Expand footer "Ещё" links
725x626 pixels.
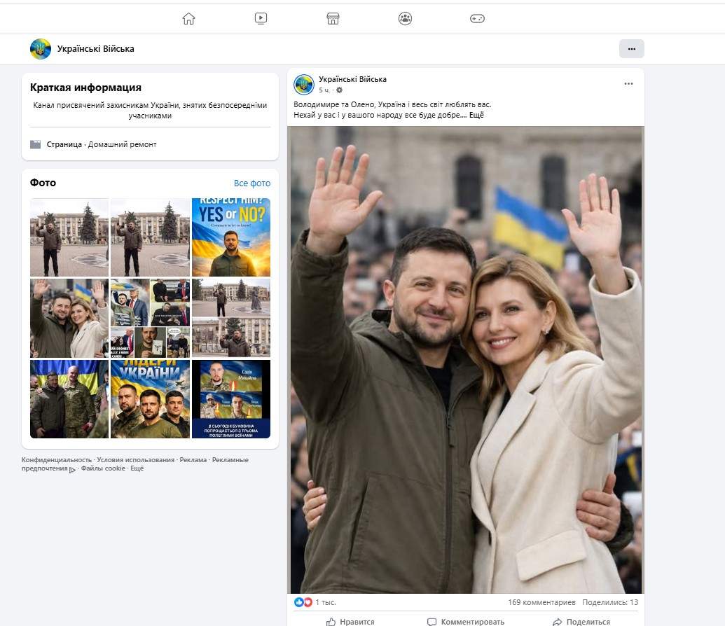click(137, 468)
